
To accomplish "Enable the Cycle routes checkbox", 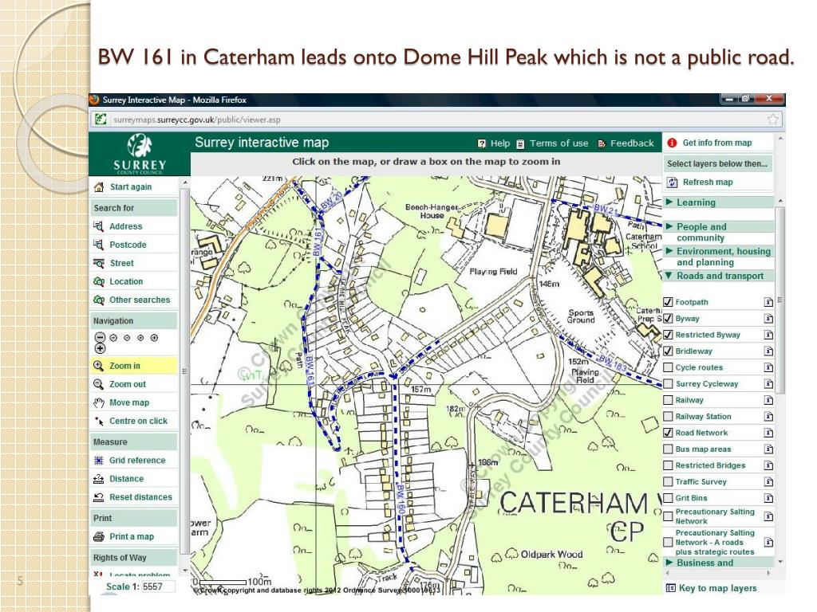I will pyautogui.click(x=668, y=367).
